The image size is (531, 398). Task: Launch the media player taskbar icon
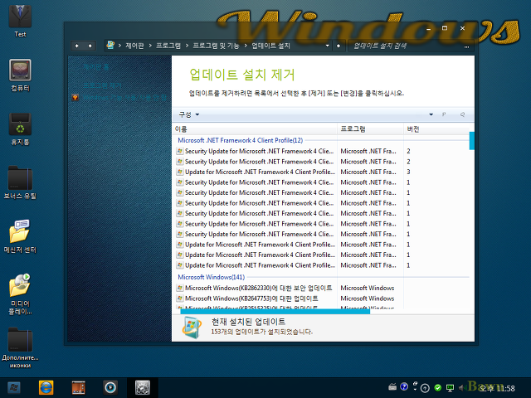pyautogui.click(x=110, y=387)
